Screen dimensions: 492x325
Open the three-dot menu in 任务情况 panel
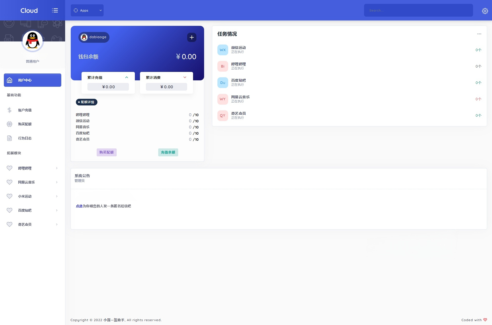(x=479, y=34)
